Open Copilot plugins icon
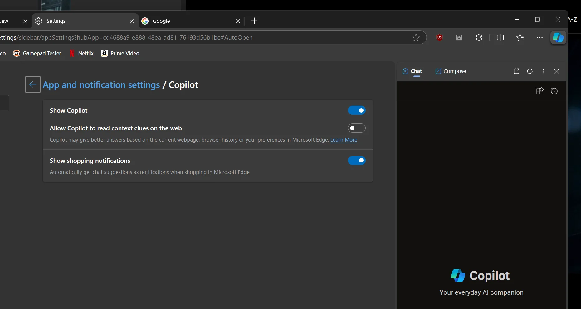Viewport: 581px width, 309px height. pos(540,91)
